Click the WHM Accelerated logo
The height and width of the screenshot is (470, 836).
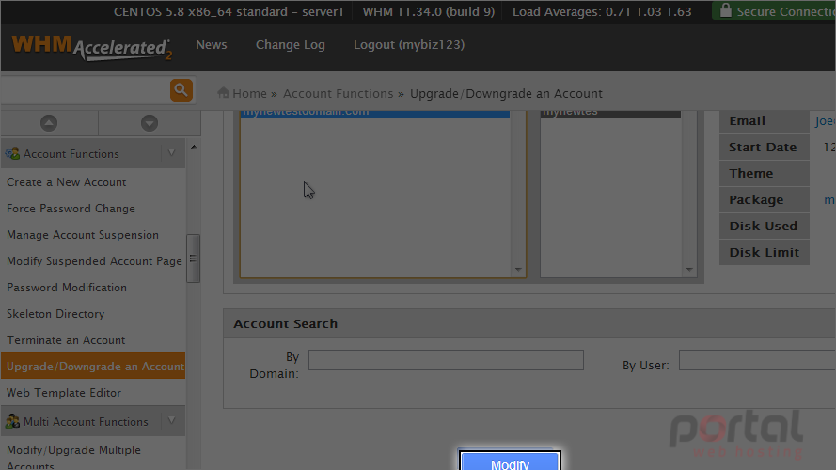point(92,47)
